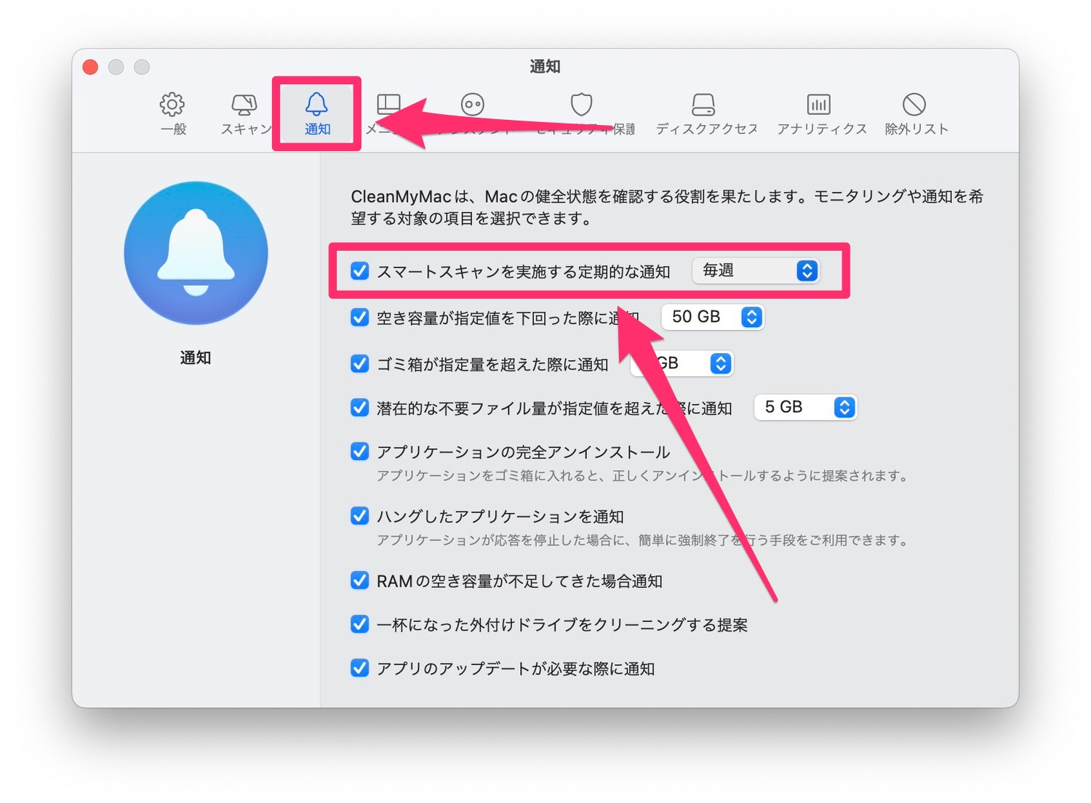Open the security shield icon tab
1091x803 pixels.
pyautogui.click(x=581, y=105)
